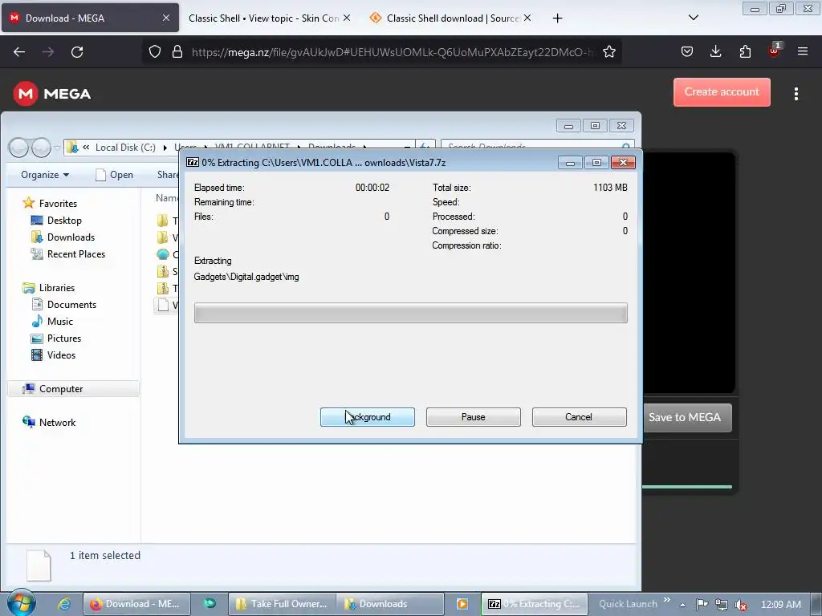Close the Classic Shell View topic tab
The height and width of the screenshot is (616, 822).
347,18
